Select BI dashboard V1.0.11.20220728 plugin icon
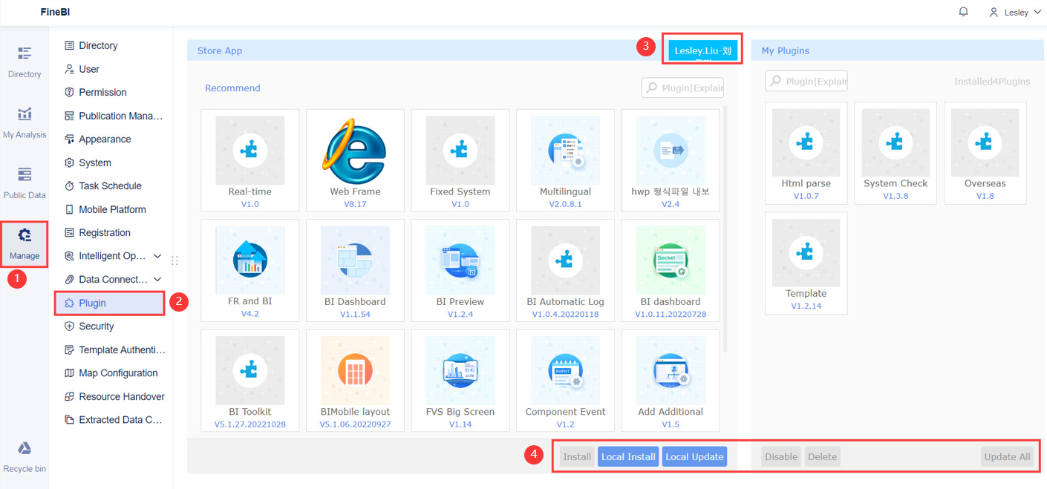1047x489 pixels. pyautogui.click(x=671, y=260)
